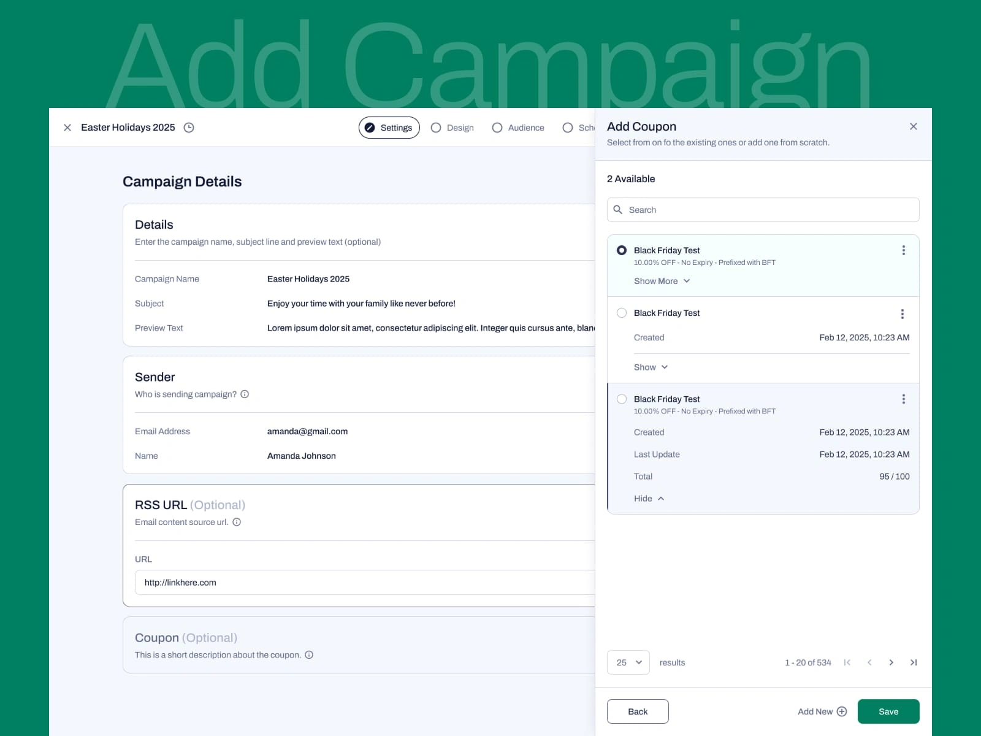This screenshot has height=736, width=981.
Task: Select the third Black Friday Test coupon radio
Action: [622, 399]
